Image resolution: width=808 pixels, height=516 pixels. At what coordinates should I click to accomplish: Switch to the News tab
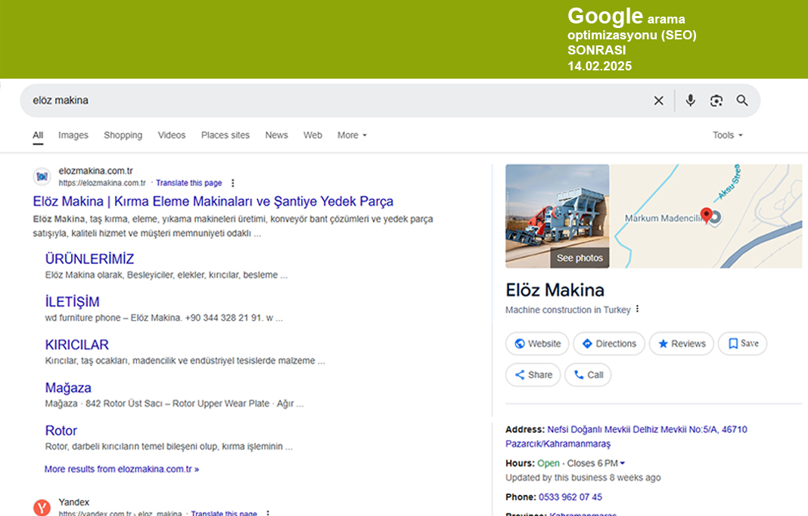(x=277, y=135)
